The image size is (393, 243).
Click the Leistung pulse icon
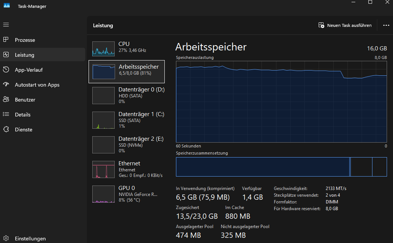point(6,54)
